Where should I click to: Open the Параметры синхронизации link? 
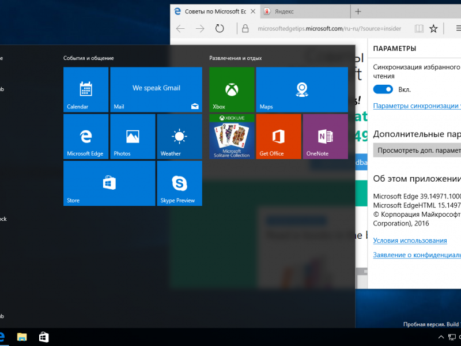[x=417, y=106]
